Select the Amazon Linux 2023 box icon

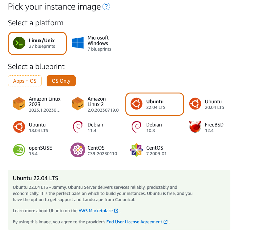[19, 104]
